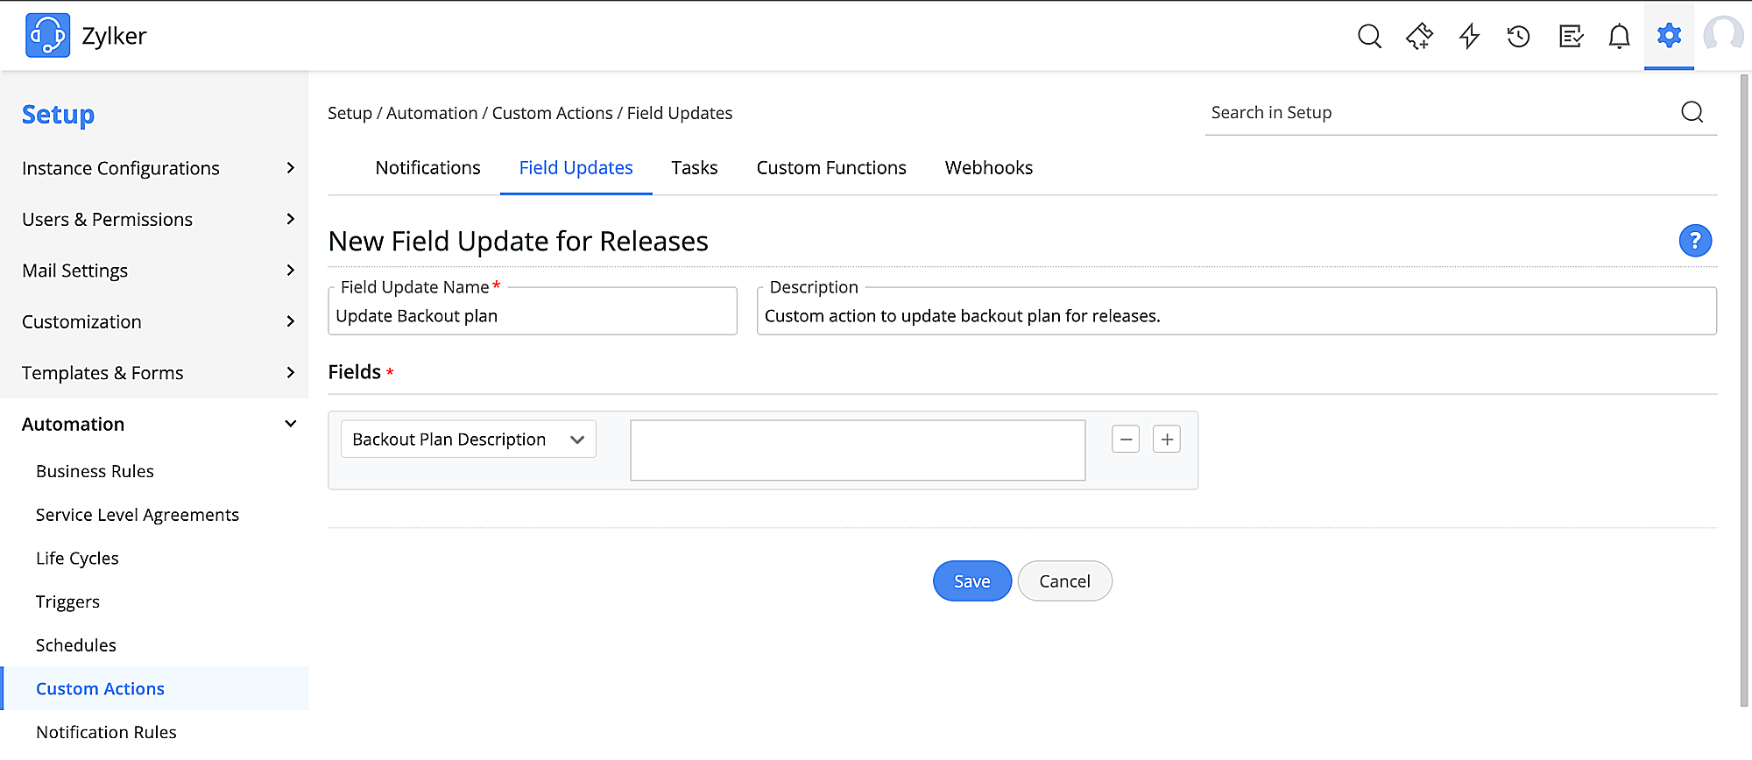
Task: Click the global search magnifier icon
Action: click(x=1369, y=36)
